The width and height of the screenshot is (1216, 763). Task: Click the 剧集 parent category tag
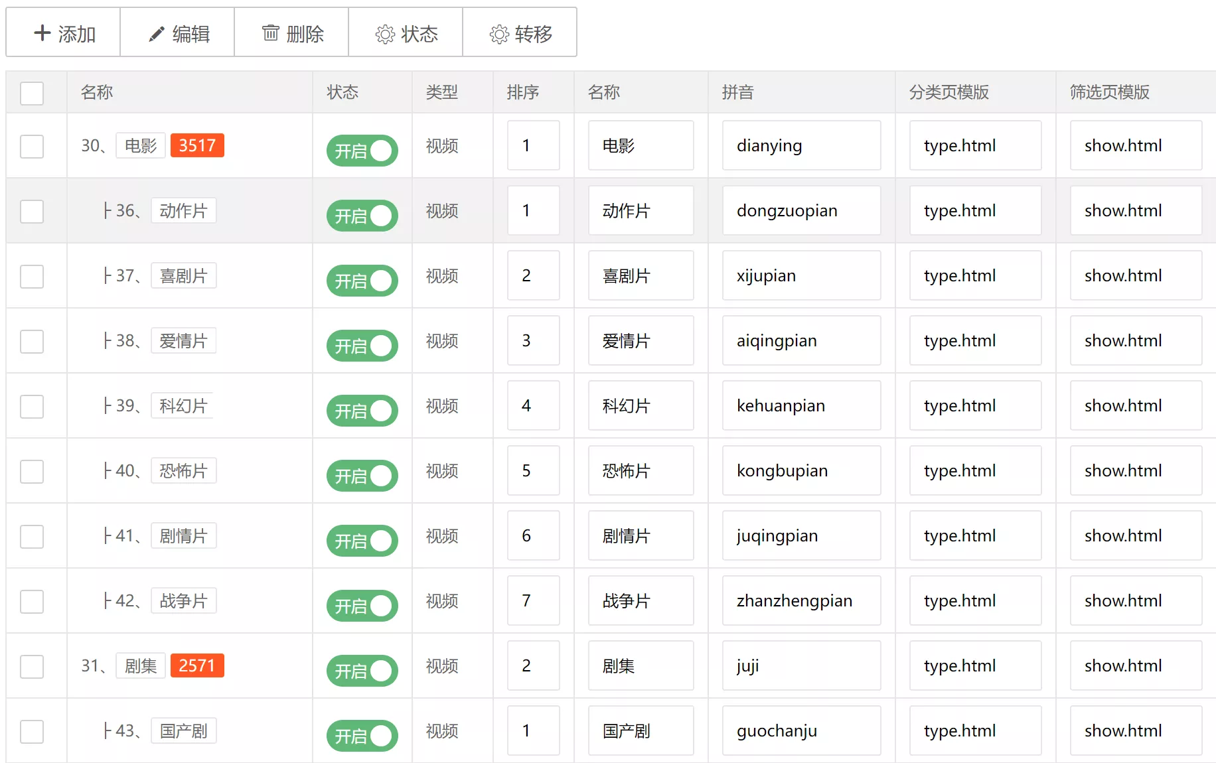click(141, 665)
